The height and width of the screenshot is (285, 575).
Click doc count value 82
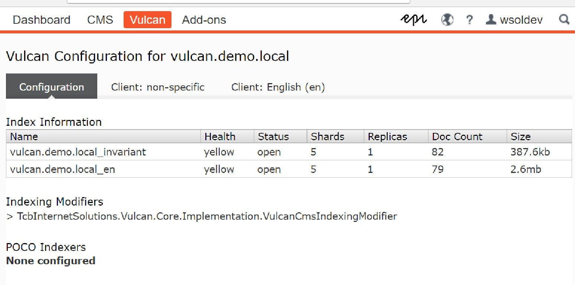[x=438, y=152]
